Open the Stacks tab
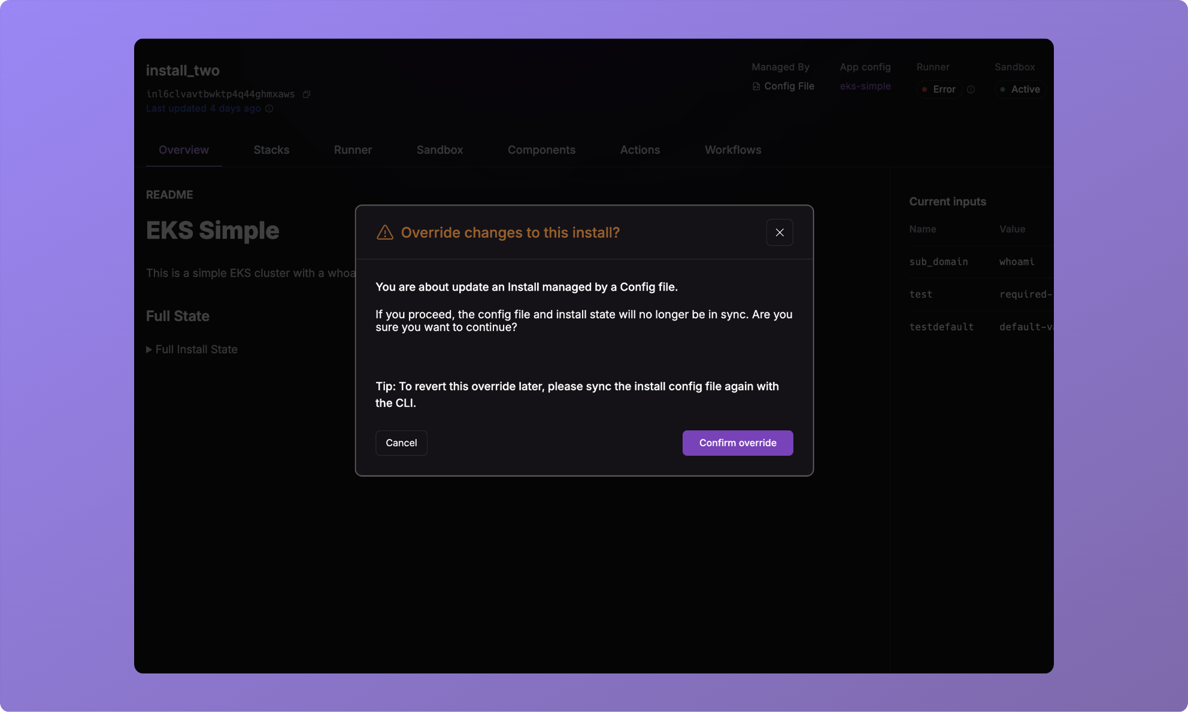This screenshot has height=713, width=1188. tap(271, 150)
